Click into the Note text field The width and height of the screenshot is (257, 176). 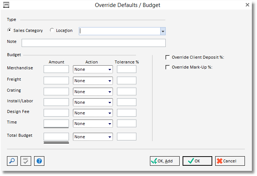click(93, 43)
